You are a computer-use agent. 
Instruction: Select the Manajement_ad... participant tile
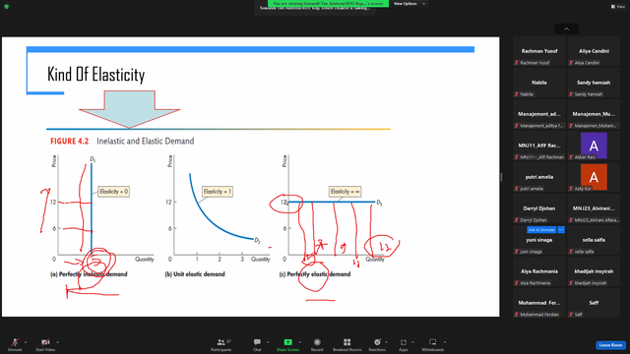tap(539, 114)
